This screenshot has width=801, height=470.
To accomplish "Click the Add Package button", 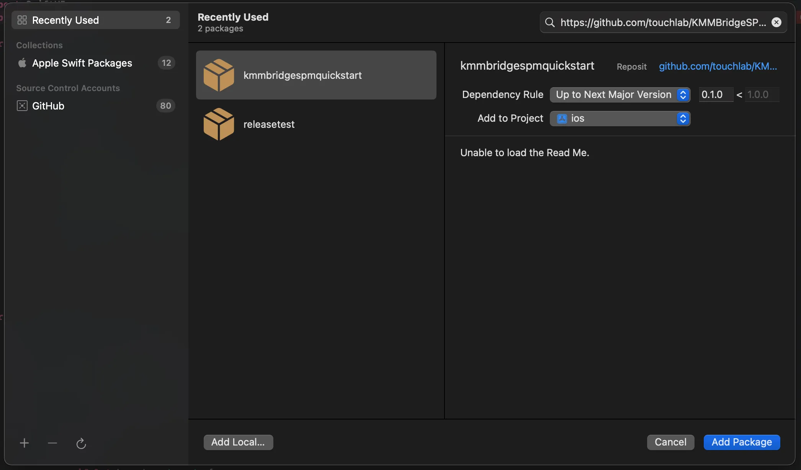I will point(742,442).
